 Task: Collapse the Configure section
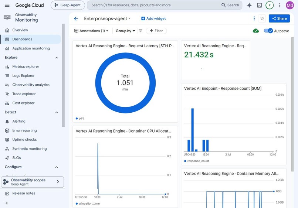(57, 167)
